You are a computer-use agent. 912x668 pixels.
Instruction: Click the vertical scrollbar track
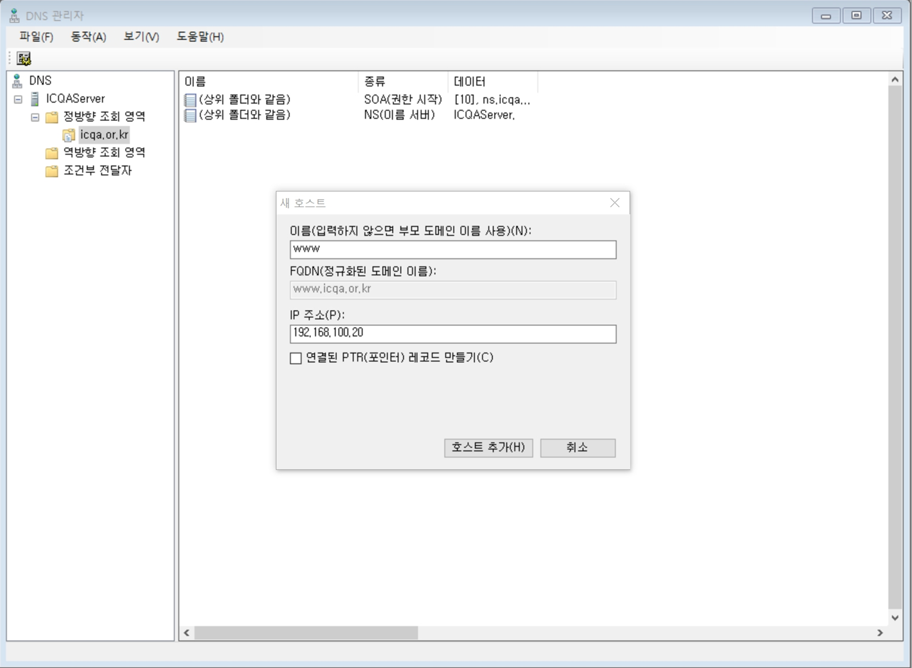tap(895, 348)
